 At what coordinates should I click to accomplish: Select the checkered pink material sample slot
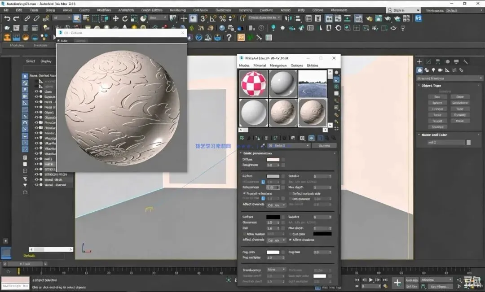tap(254, 84)
